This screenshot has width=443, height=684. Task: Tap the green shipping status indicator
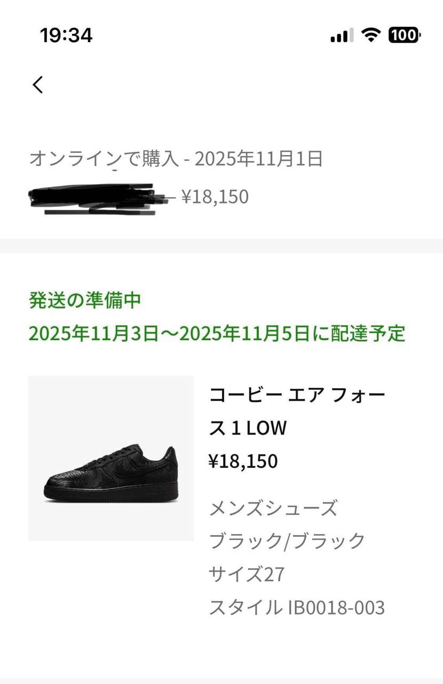point(85,300)
